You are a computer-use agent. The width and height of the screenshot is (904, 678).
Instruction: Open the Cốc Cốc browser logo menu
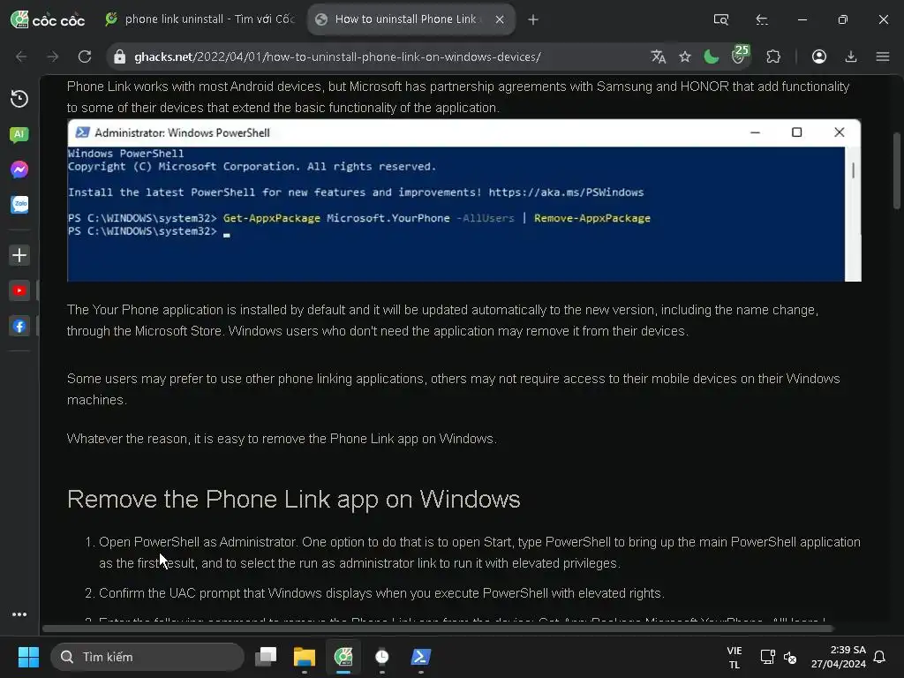coord(48,19)
